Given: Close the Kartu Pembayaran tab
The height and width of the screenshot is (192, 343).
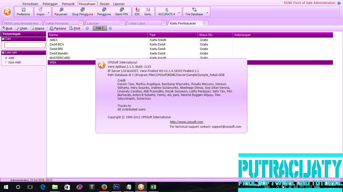Looking at the screenshot, I should point(205,23).
